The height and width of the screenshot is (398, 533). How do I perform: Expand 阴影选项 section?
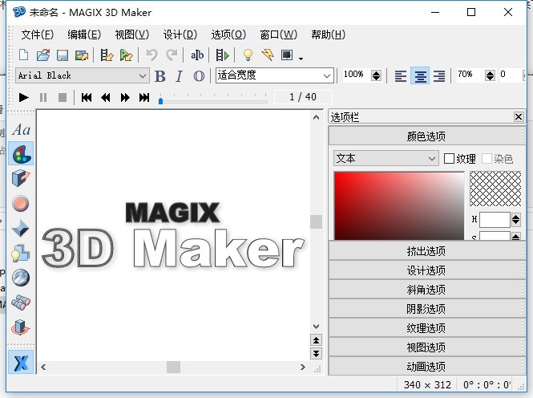click(x=426, y=309)
